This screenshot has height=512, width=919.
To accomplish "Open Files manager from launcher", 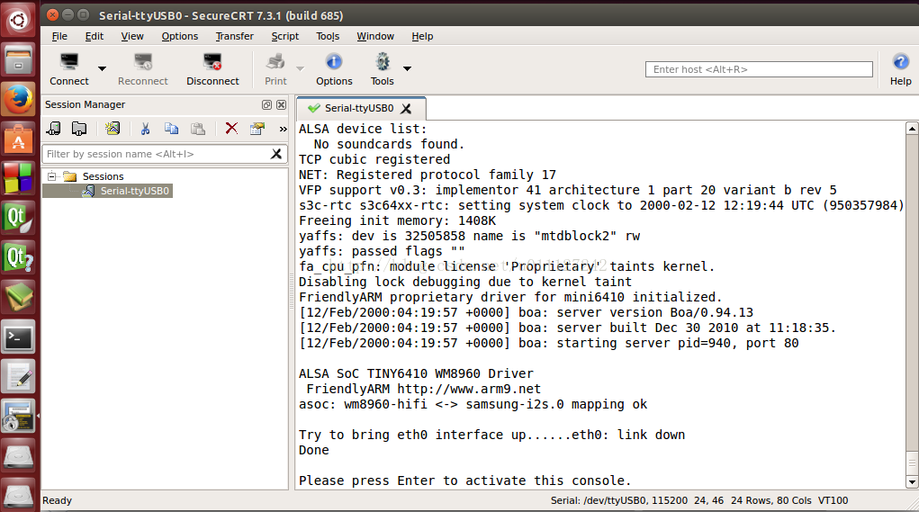I will click(x=18, y=59).
